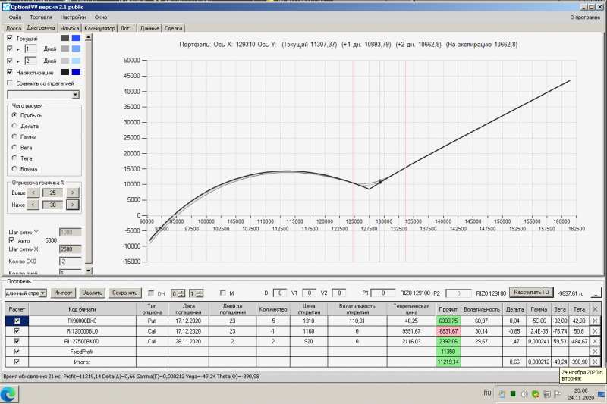607x404 pixels.
Task: Click the Сохранить button
Action: click(x=124, y=293)
